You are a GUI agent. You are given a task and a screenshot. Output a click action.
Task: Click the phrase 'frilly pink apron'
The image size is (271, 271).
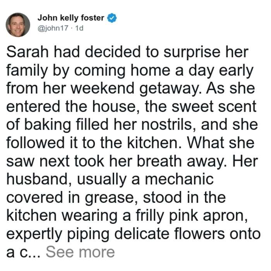(191, 216)
